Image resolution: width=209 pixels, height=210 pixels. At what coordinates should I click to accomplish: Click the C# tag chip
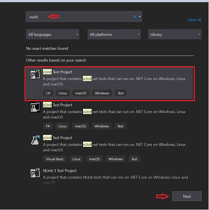[48, 93]
